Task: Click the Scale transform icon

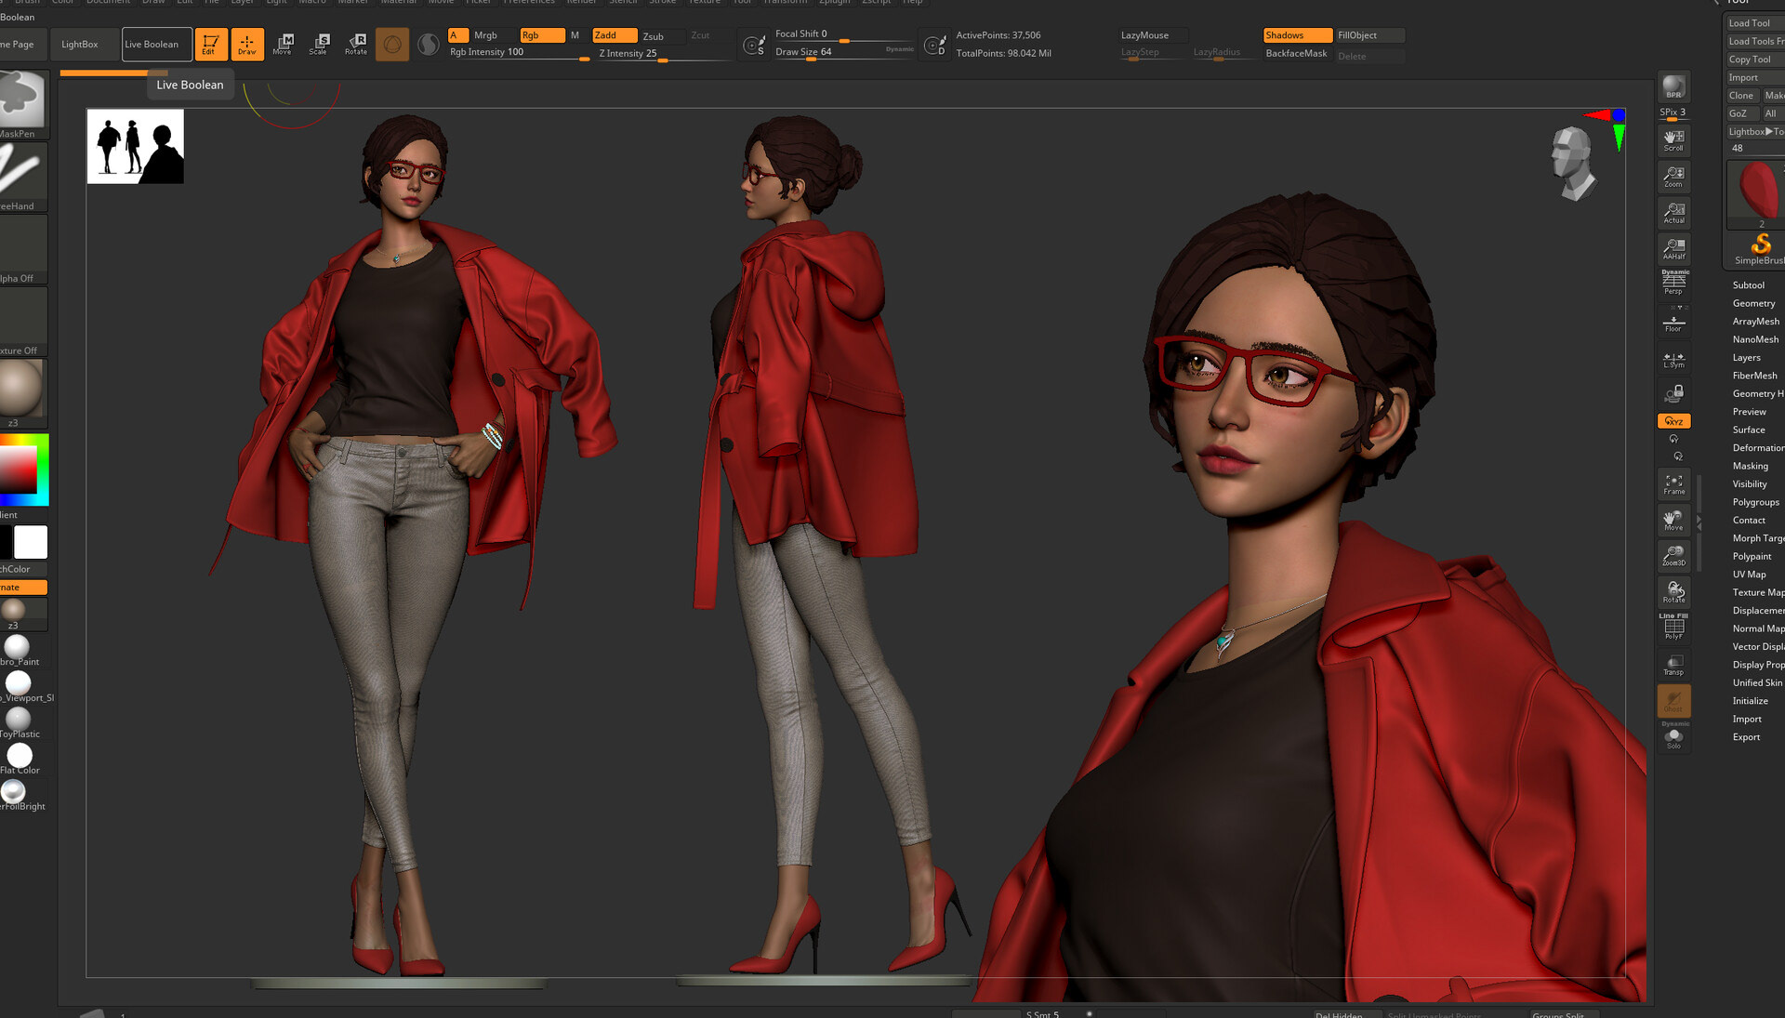Action: pos(319,44)
